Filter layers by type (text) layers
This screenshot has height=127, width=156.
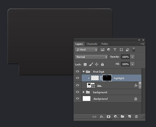[x=115, y=49]
